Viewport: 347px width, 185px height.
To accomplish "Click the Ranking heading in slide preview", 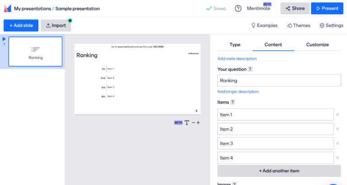I will pyautogui.click(x=87, y=55).
